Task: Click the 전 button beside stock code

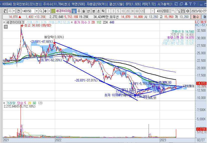Action: [x=19, y=11]
